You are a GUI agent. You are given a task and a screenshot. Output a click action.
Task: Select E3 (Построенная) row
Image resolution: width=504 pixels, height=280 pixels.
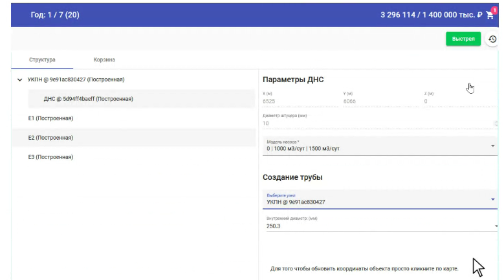(x=134, y=157)
